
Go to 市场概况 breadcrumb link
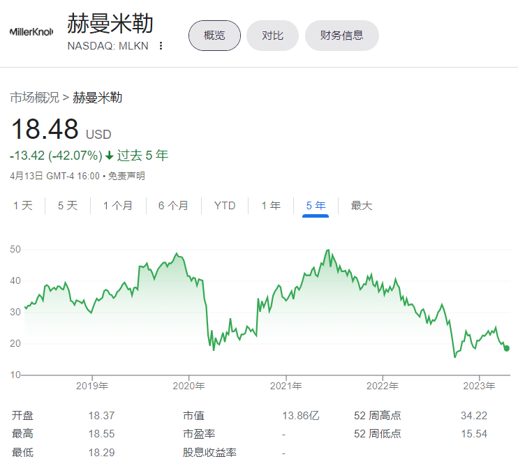tap(35, 98)
